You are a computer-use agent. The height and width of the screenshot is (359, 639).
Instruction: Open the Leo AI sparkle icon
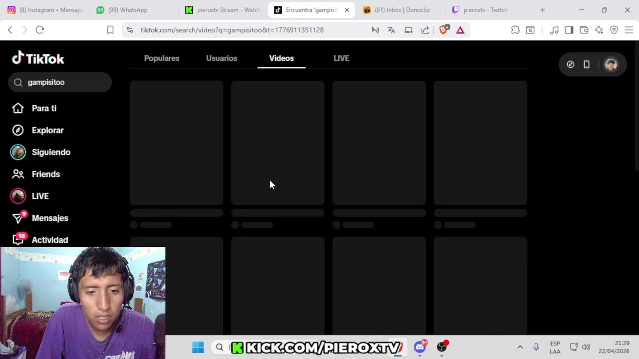click(599, 30)
